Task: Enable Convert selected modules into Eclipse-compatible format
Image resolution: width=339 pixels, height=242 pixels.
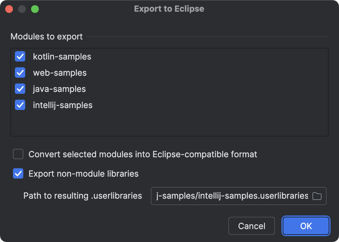Action: (x=18, y=154)
